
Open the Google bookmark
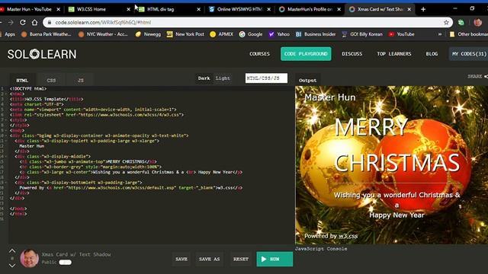pyautogui.click(x=251, y=34)
